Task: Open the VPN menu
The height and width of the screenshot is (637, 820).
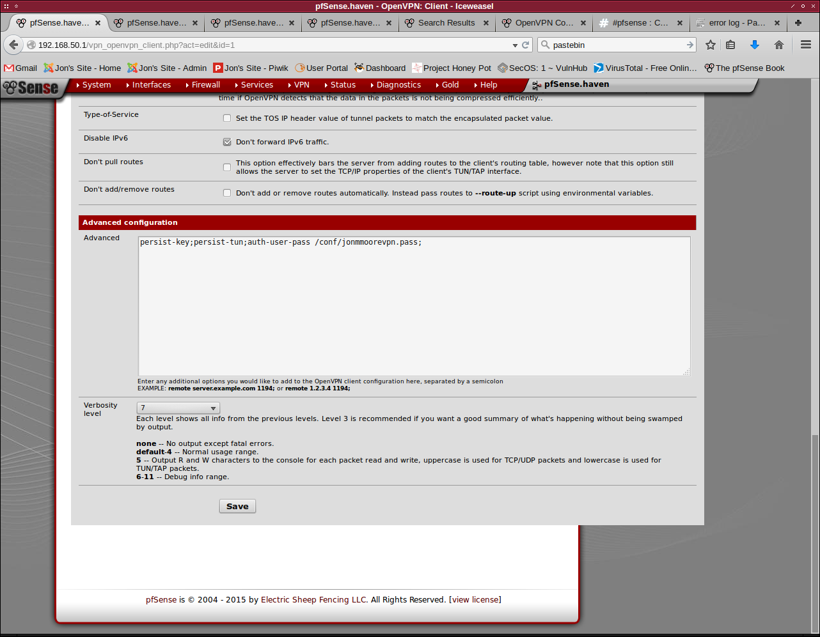Action: (299, 85)
